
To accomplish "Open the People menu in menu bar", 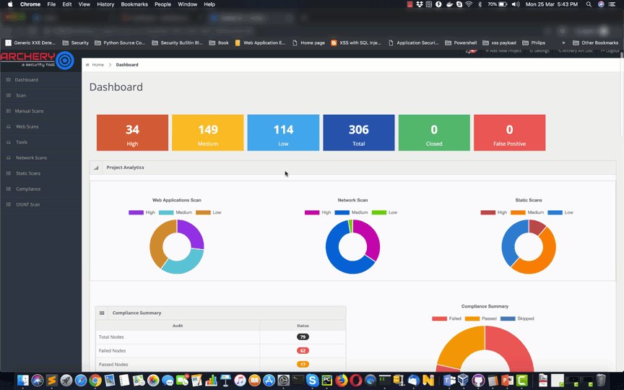I will pos(162,4).
